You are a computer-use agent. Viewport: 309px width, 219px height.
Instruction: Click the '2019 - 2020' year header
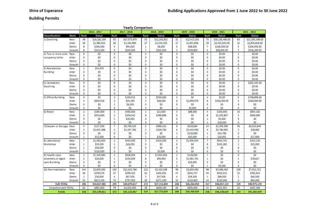188,32
